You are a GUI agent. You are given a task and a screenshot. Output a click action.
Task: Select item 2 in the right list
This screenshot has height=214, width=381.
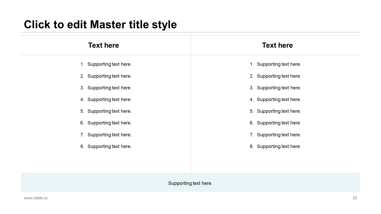[279, 76]
